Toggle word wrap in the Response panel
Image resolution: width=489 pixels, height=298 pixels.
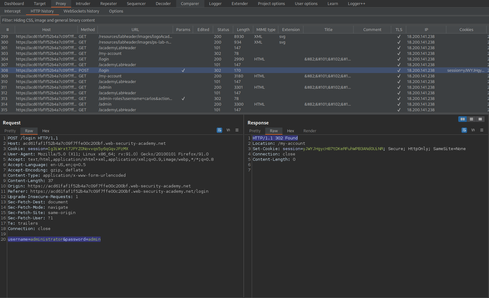tap(464, 130)
